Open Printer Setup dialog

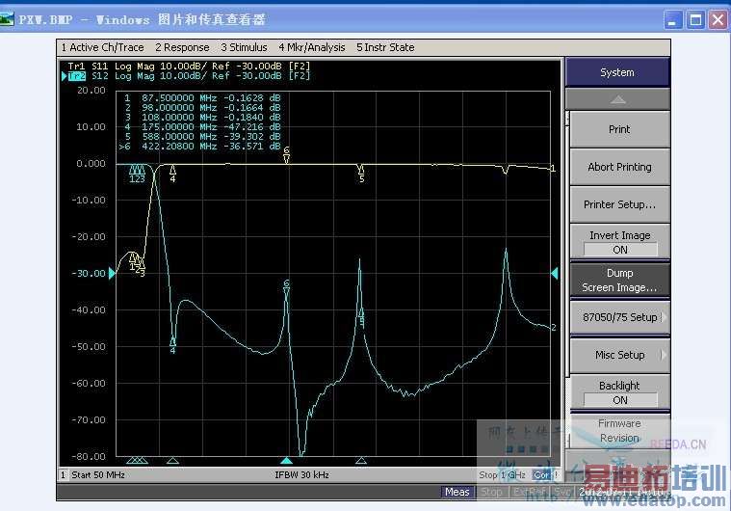click(x=618, y=204)
